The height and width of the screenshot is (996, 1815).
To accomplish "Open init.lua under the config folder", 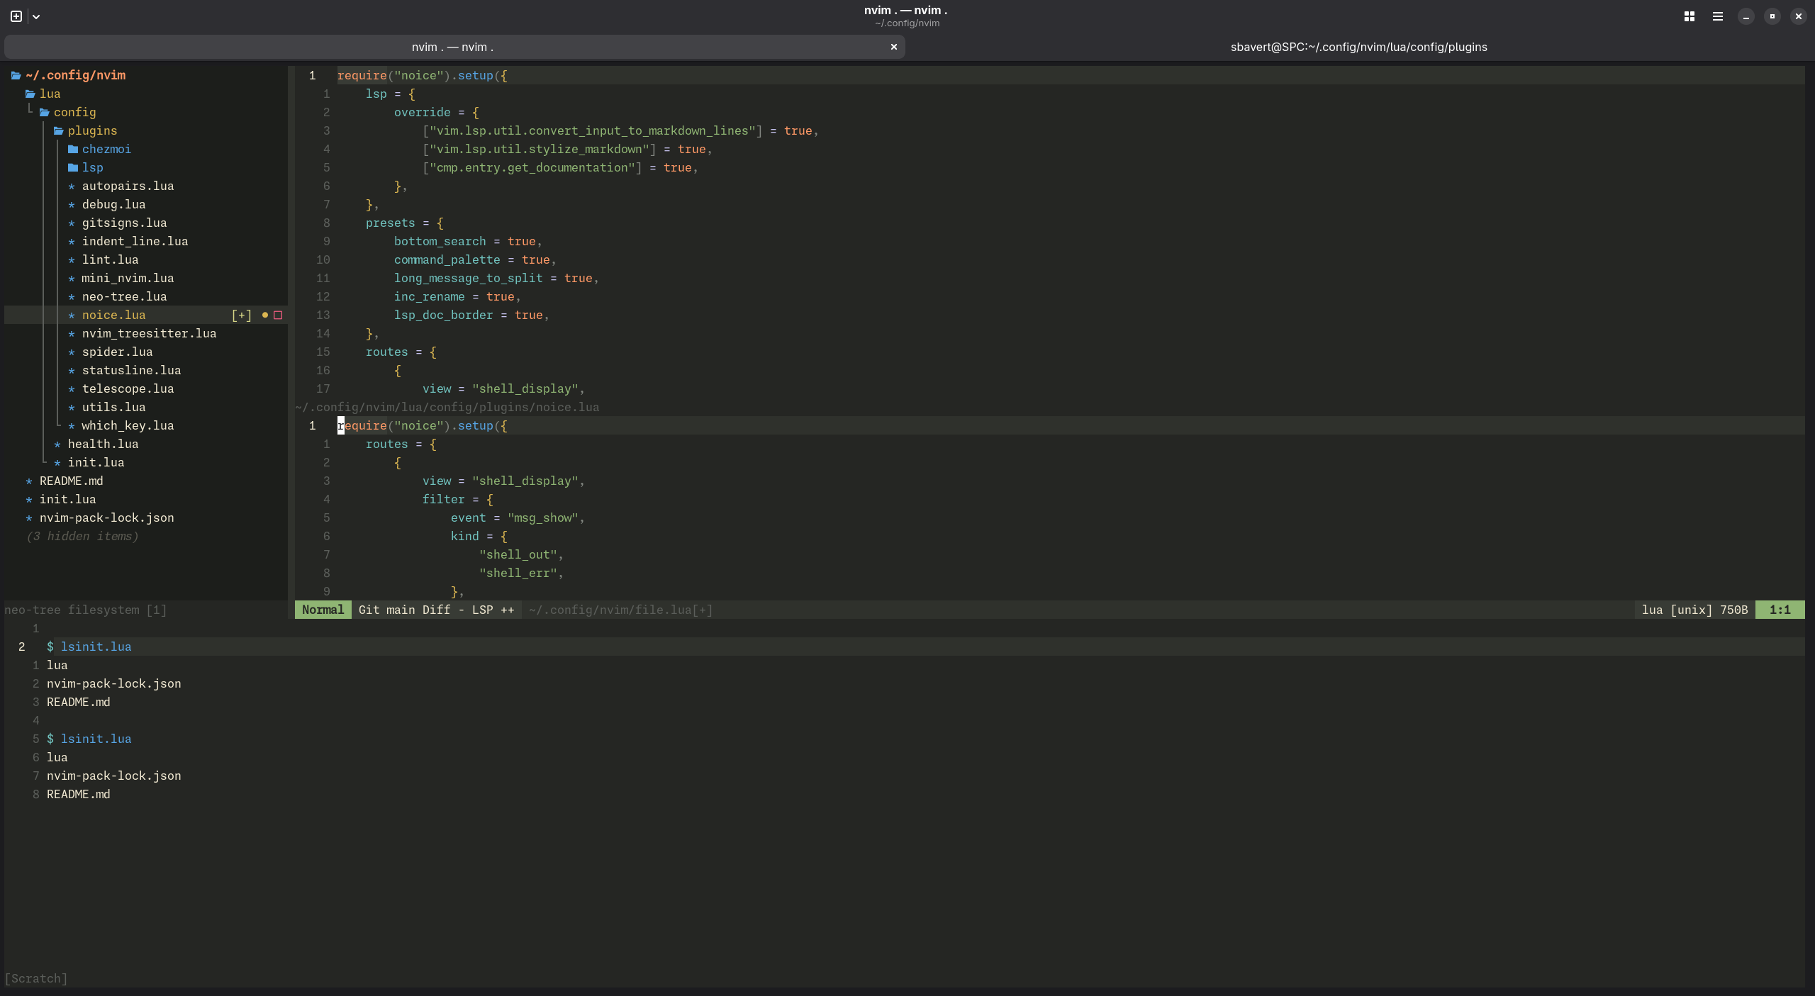I will click(96, 462).
